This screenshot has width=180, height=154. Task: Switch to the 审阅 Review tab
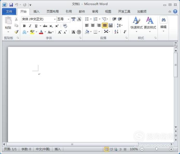(x=95, y=11)
